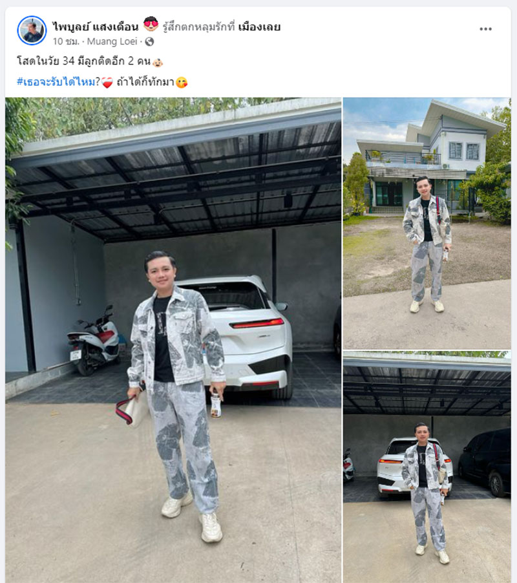Click the house balcony in the top-right photo

pos(403,157)
